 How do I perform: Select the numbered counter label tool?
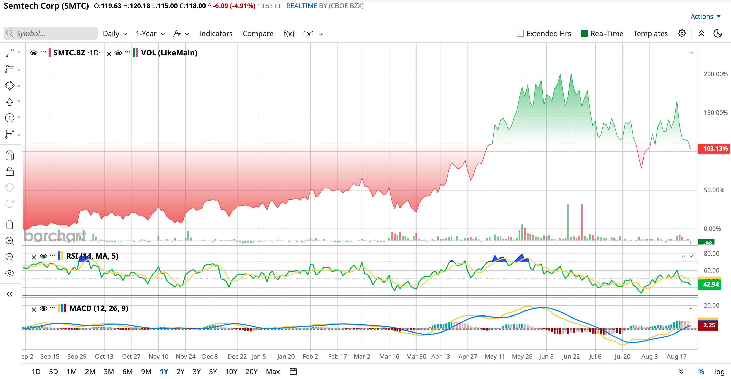click(x=10, y=118)
